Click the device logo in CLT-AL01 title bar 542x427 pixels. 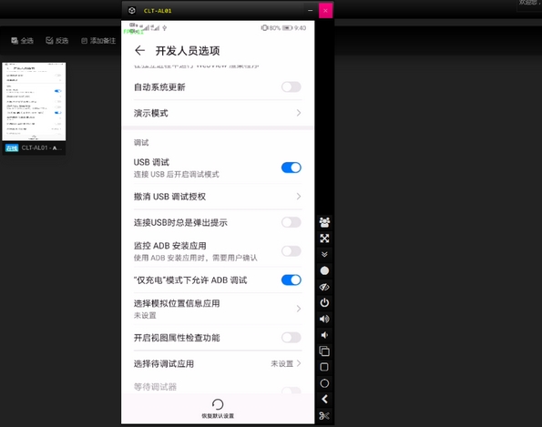tap(132, 10)
